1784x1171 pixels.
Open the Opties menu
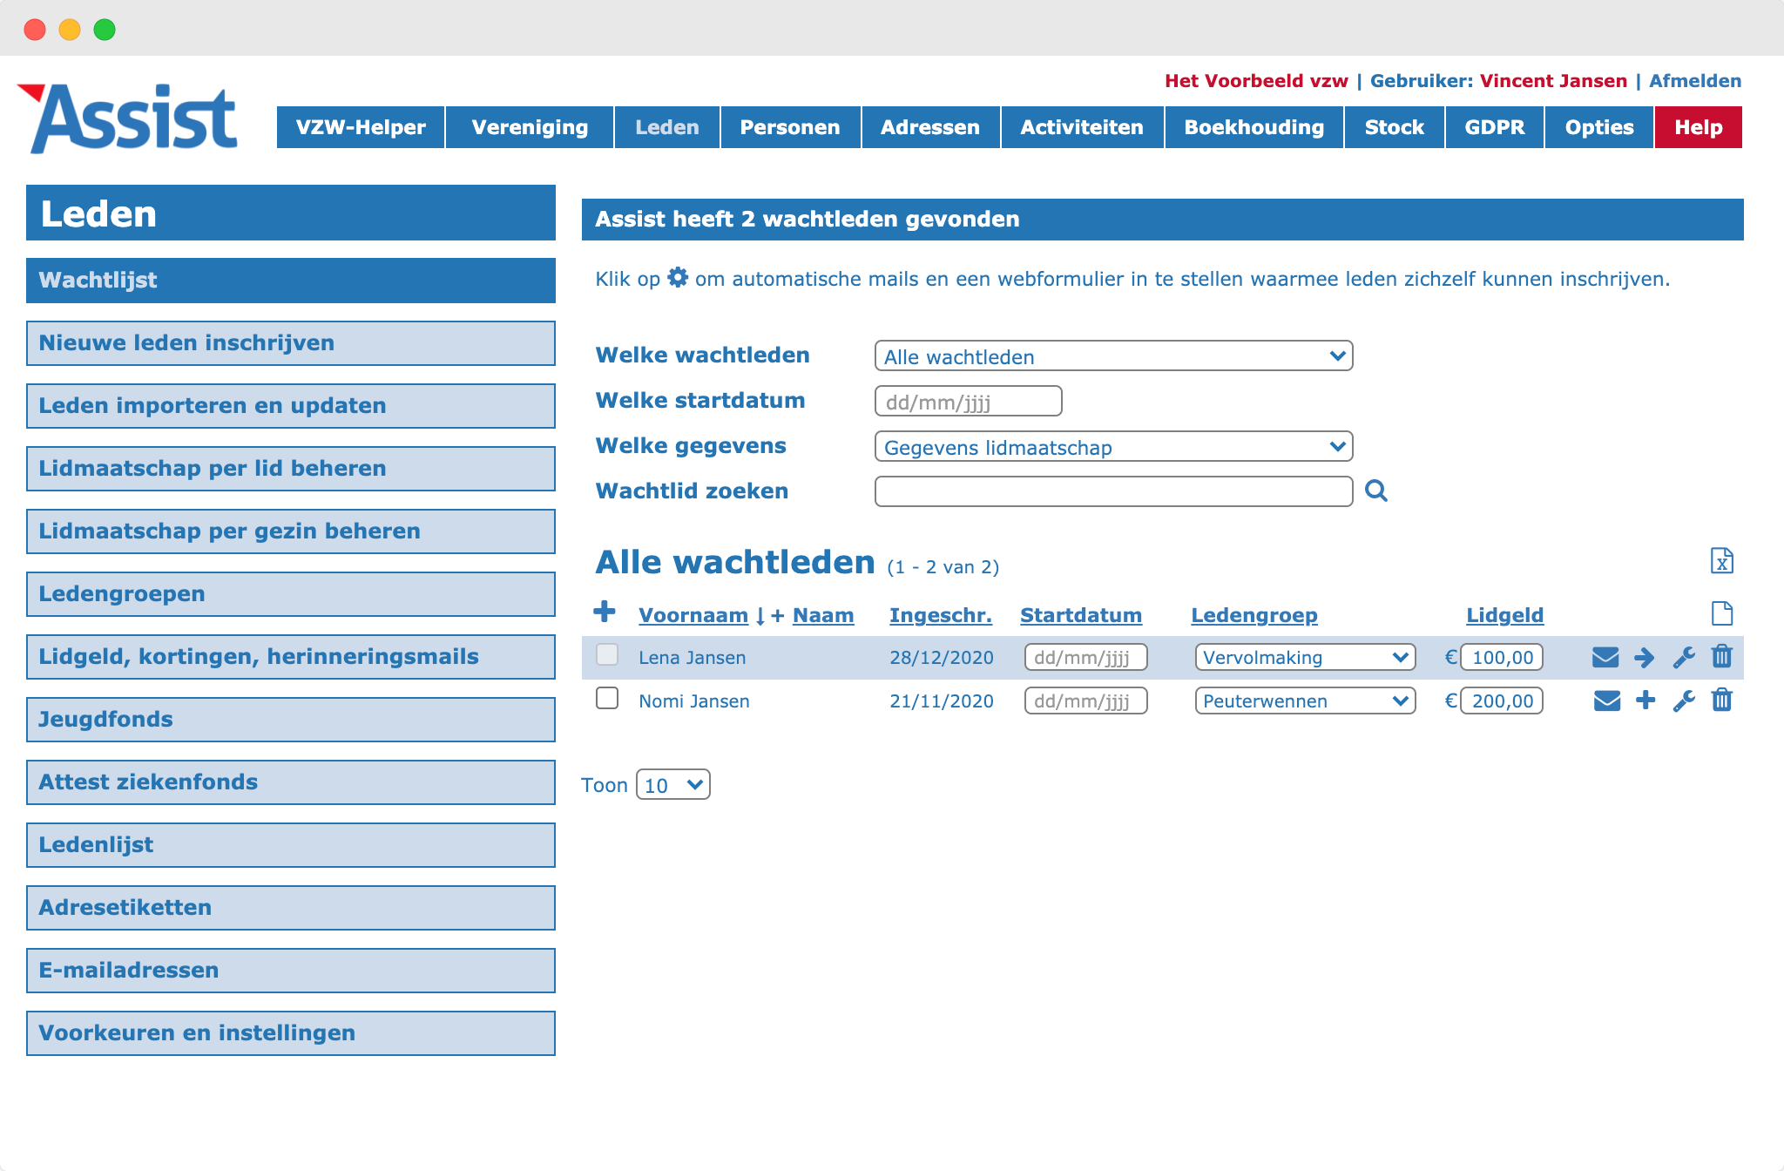[1599, 127]
